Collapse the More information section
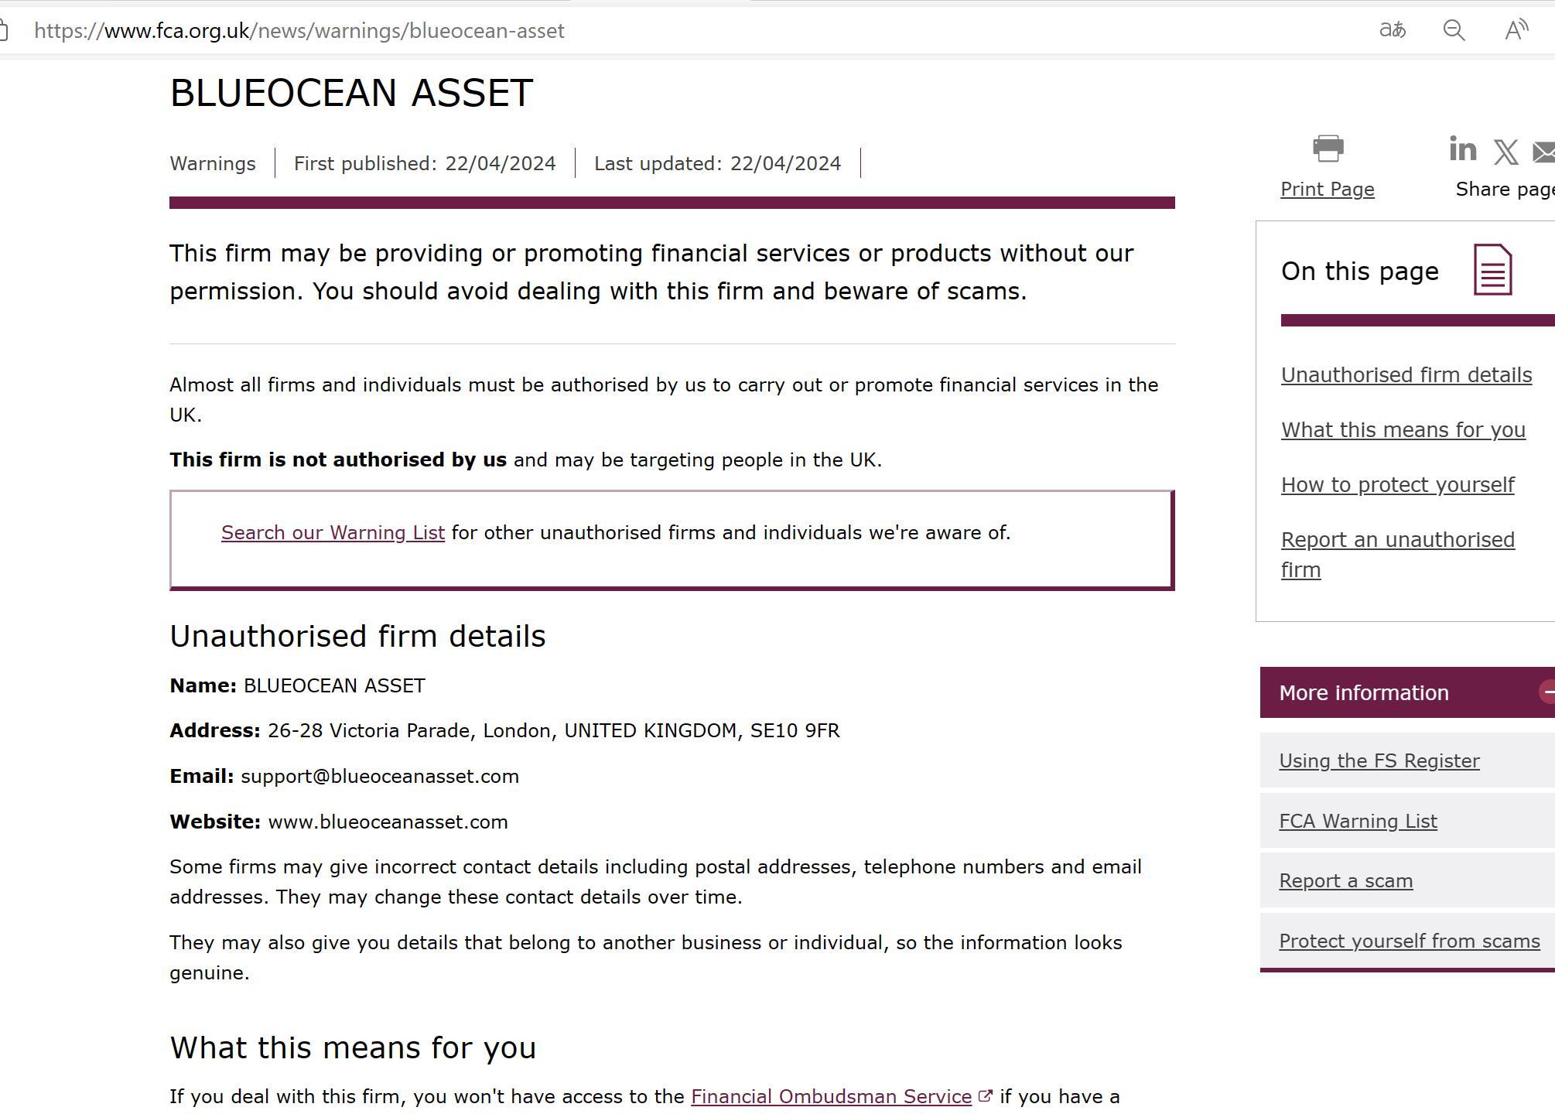 [x=1546, y=692]
